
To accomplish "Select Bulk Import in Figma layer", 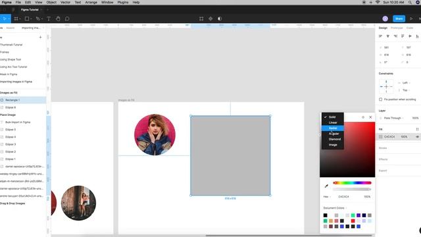I will [23, 122].
